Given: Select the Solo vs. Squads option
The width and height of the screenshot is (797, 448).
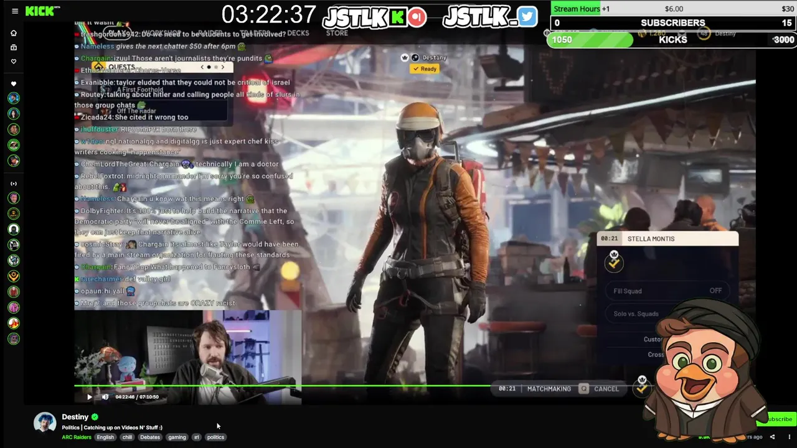Looking at the screenshot, I should [x=636, y=314].
